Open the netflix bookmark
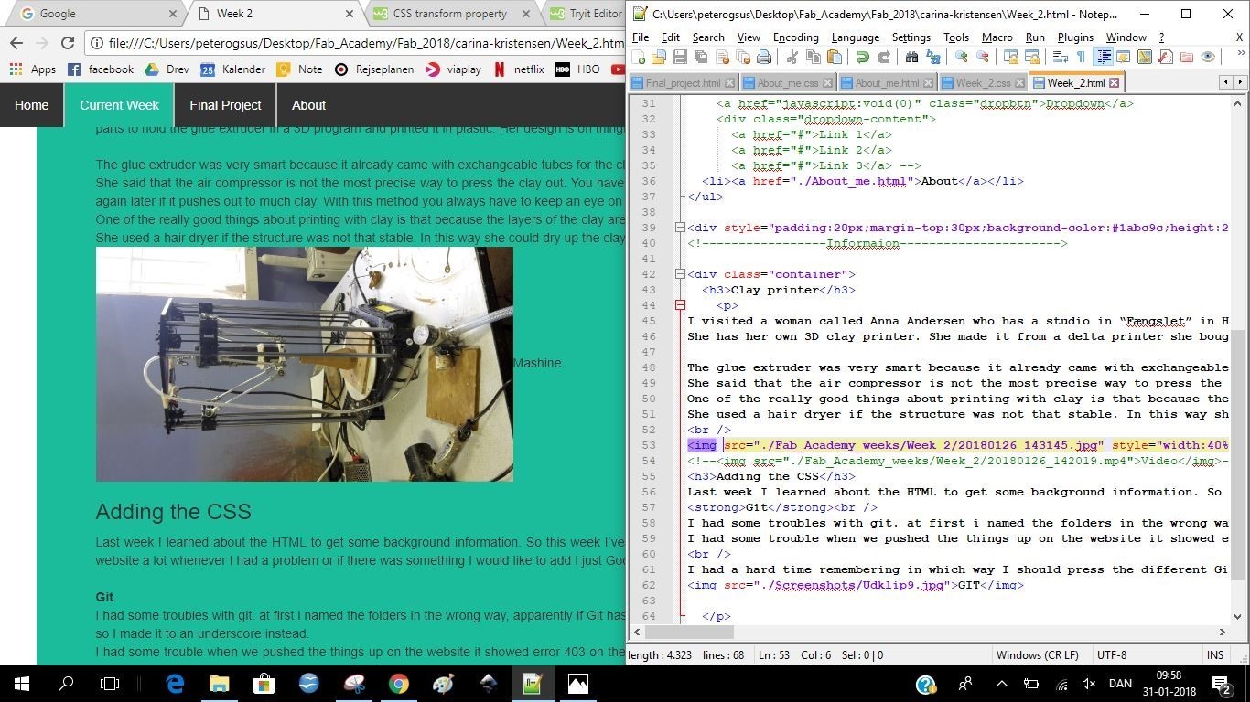Image resolution: width=1250 pixels, height=702 pixels. click(x=518, y=69)
